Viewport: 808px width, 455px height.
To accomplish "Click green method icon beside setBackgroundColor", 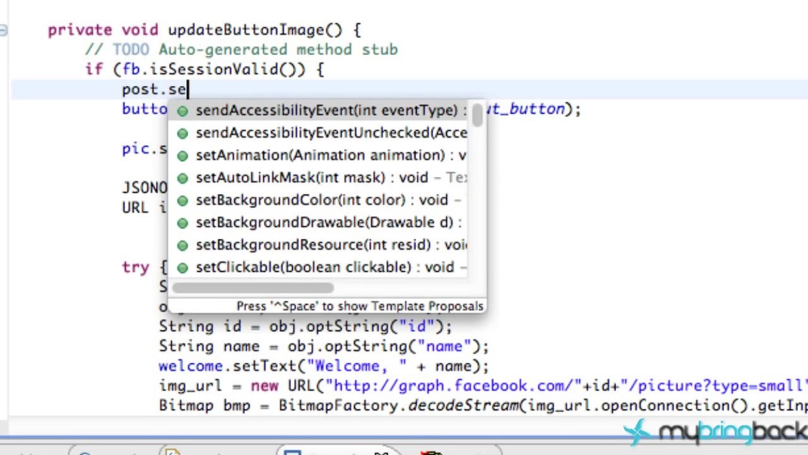I will [182, 201].
